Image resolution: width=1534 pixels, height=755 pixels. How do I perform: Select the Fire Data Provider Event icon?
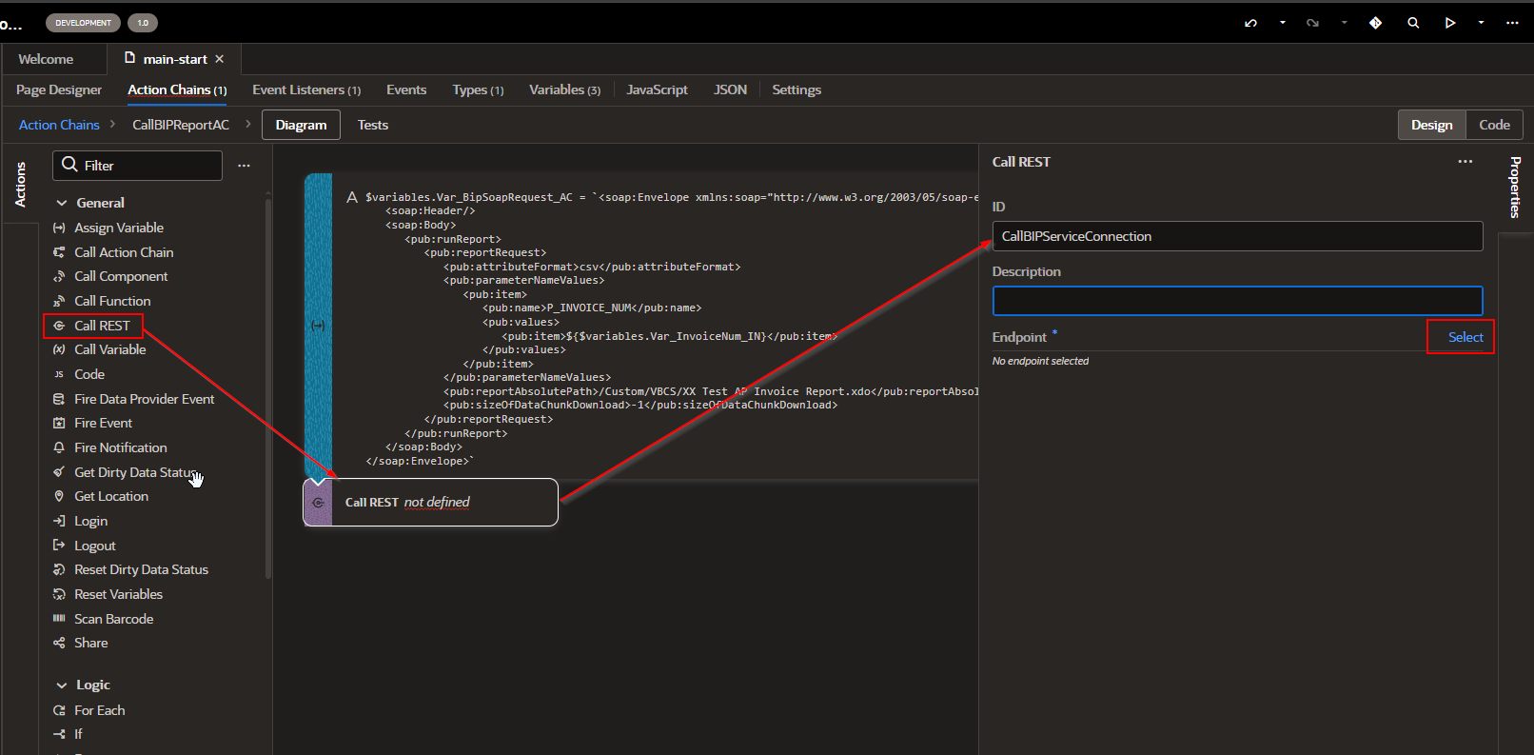(x=59, y=399)
